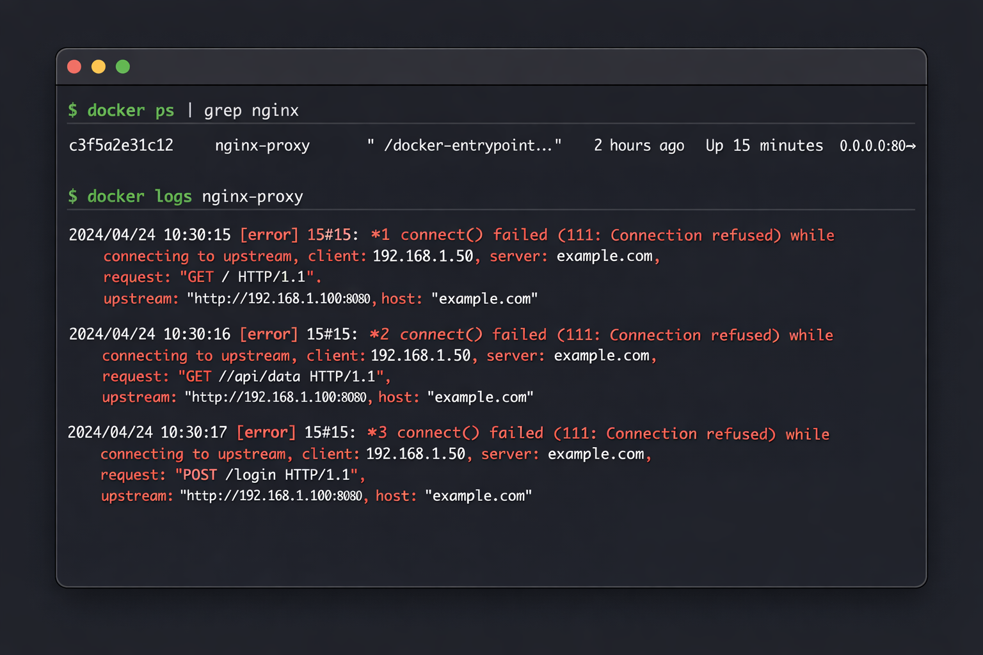Screen dimensions: 983x655
Task: Click the /docker-entrypoint... command column
Action: 465,145
